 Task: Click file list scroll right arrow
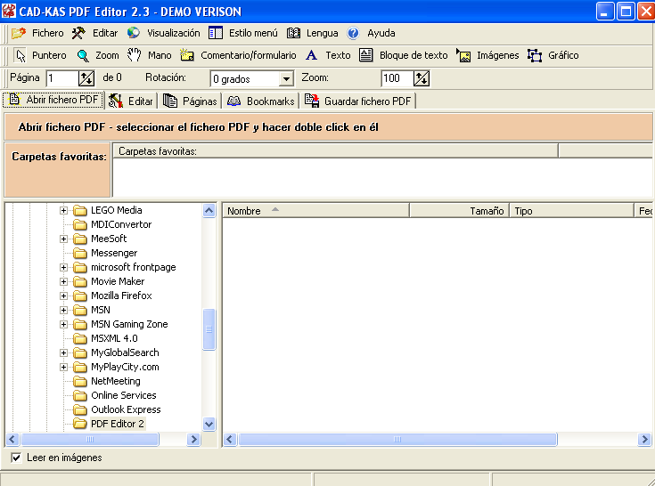coord(644,439)
